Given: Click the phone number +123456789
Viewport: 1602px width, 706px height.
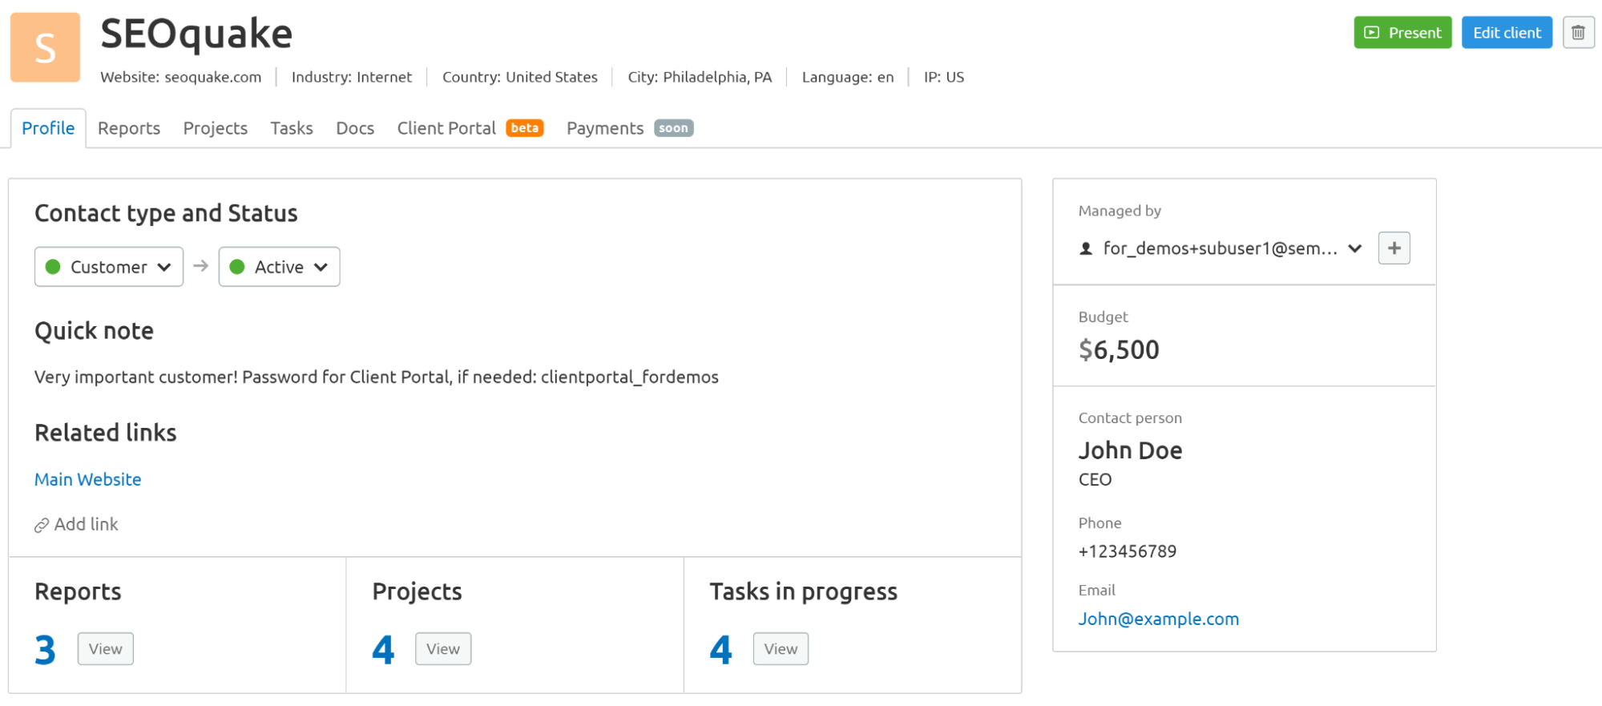Looking at the screenshot, I should (1128, 551).
